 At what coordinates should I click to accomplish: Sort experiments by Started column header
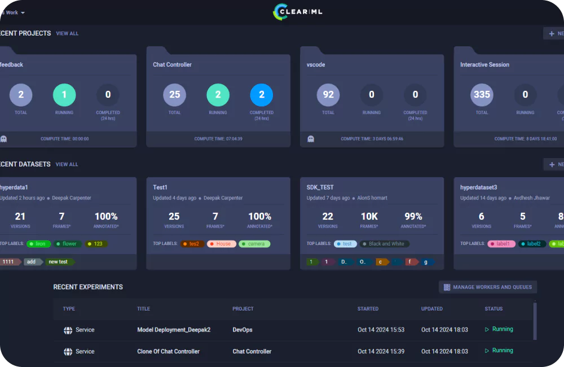[368, 309]
